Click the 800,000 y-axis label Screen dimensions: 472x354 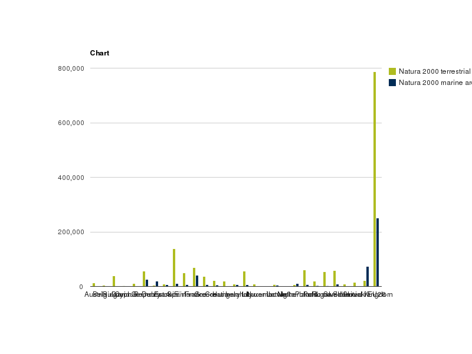point(71,68)
